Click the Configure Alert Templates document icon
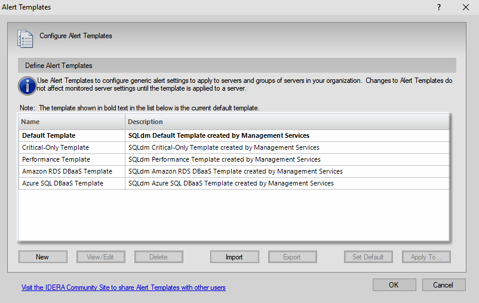 pos(25,39)
